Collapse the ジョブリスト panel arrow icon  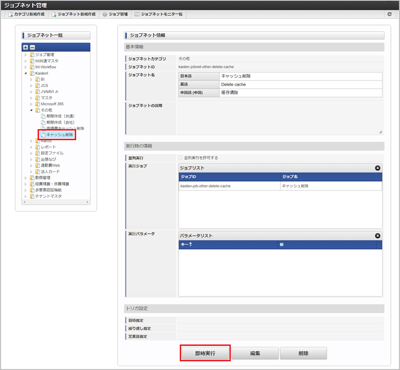pyautogui.click(x=378, y=168)
